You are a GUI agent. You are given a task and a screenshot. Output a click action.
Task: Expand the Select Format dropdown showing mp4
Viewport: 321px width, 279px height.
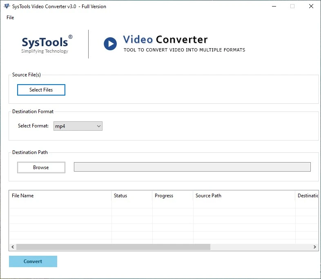coord(78,126)
